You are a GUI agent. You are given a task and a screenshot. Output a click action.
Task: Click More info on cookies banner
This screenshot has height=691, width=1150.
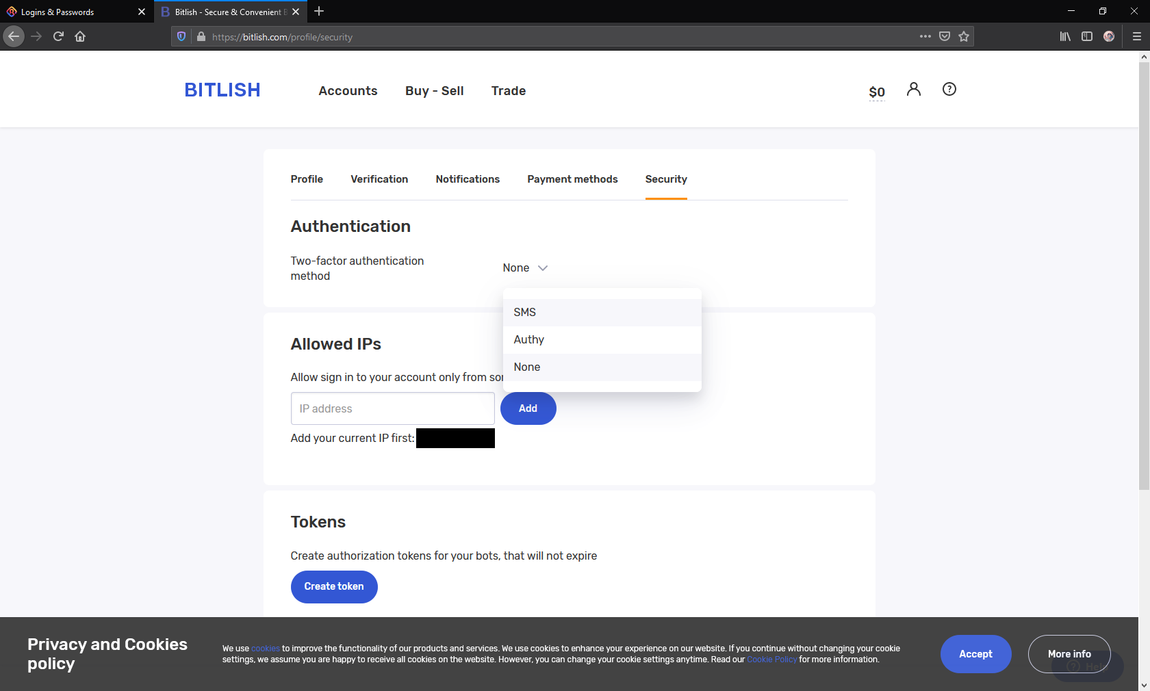click(1069, 654)
